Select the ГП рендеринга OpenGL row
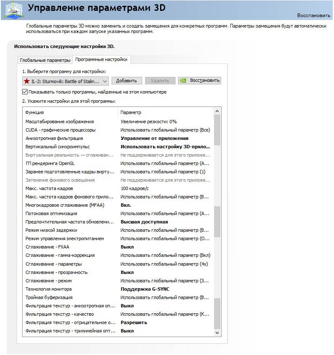Screen dimensions: 334x355 click(118, 163)
